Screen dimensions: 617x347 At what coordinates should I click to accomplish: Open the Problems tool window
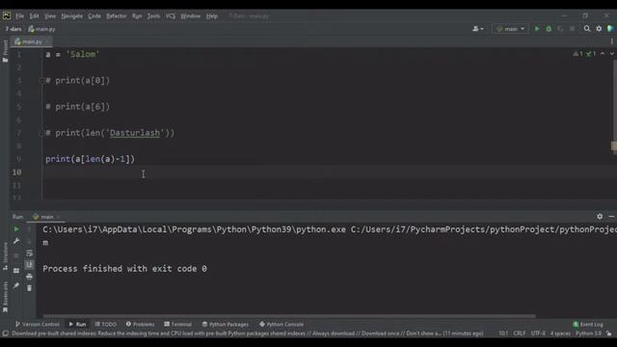click(140, 324)
